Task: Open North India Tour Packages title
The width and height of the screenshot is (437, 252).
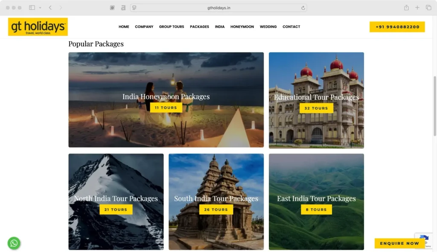Action: pos(116,199)
